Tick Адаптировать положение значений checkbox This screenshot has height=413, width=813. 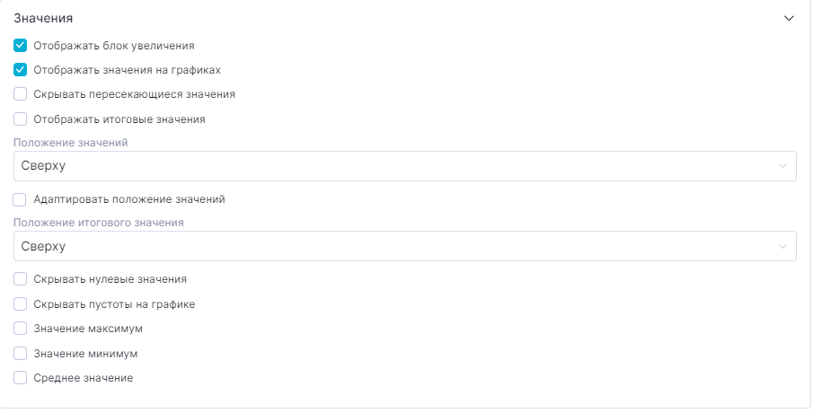[x=21, y=199]
